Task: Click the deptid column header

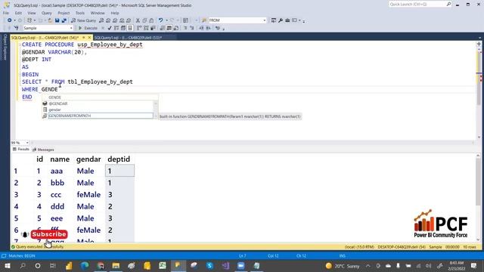Action: [x=119, y=159]
